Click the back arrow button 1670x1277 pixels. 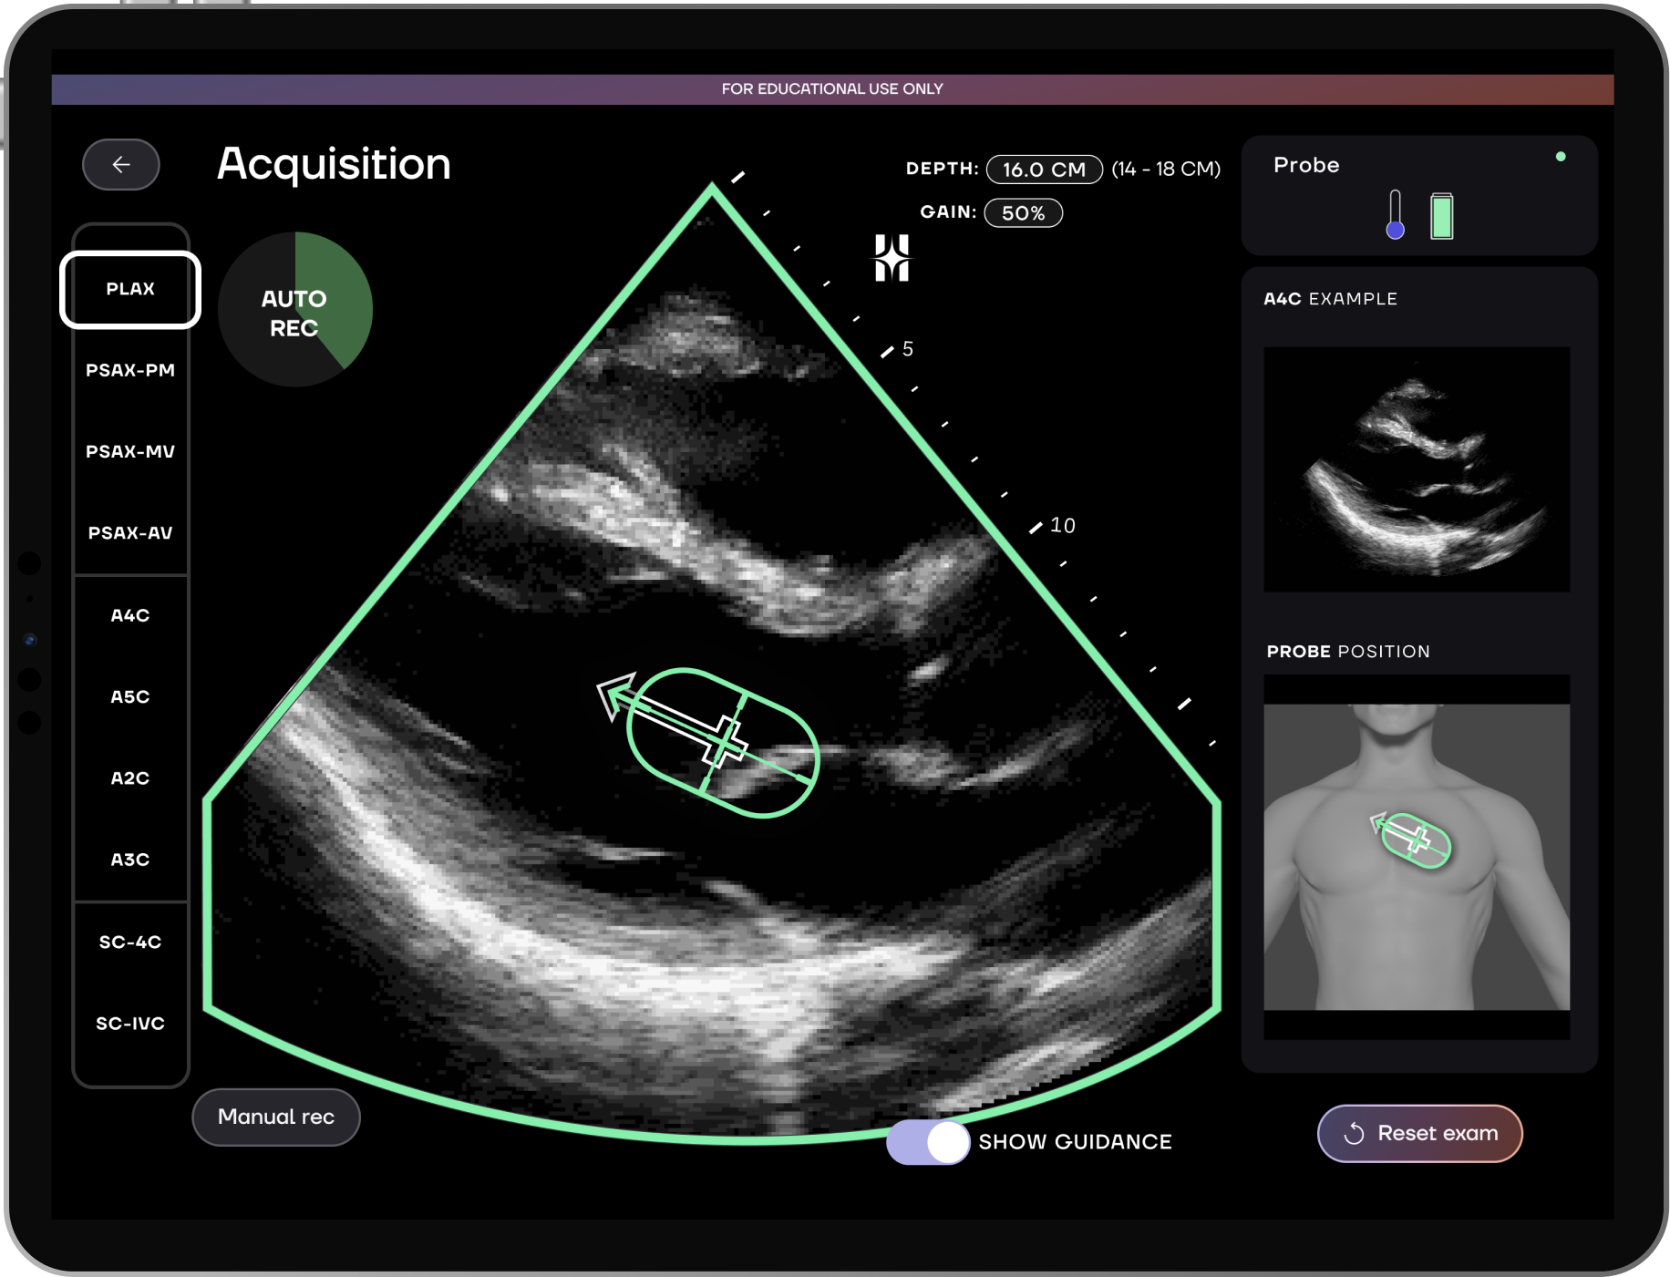(121, 165)
